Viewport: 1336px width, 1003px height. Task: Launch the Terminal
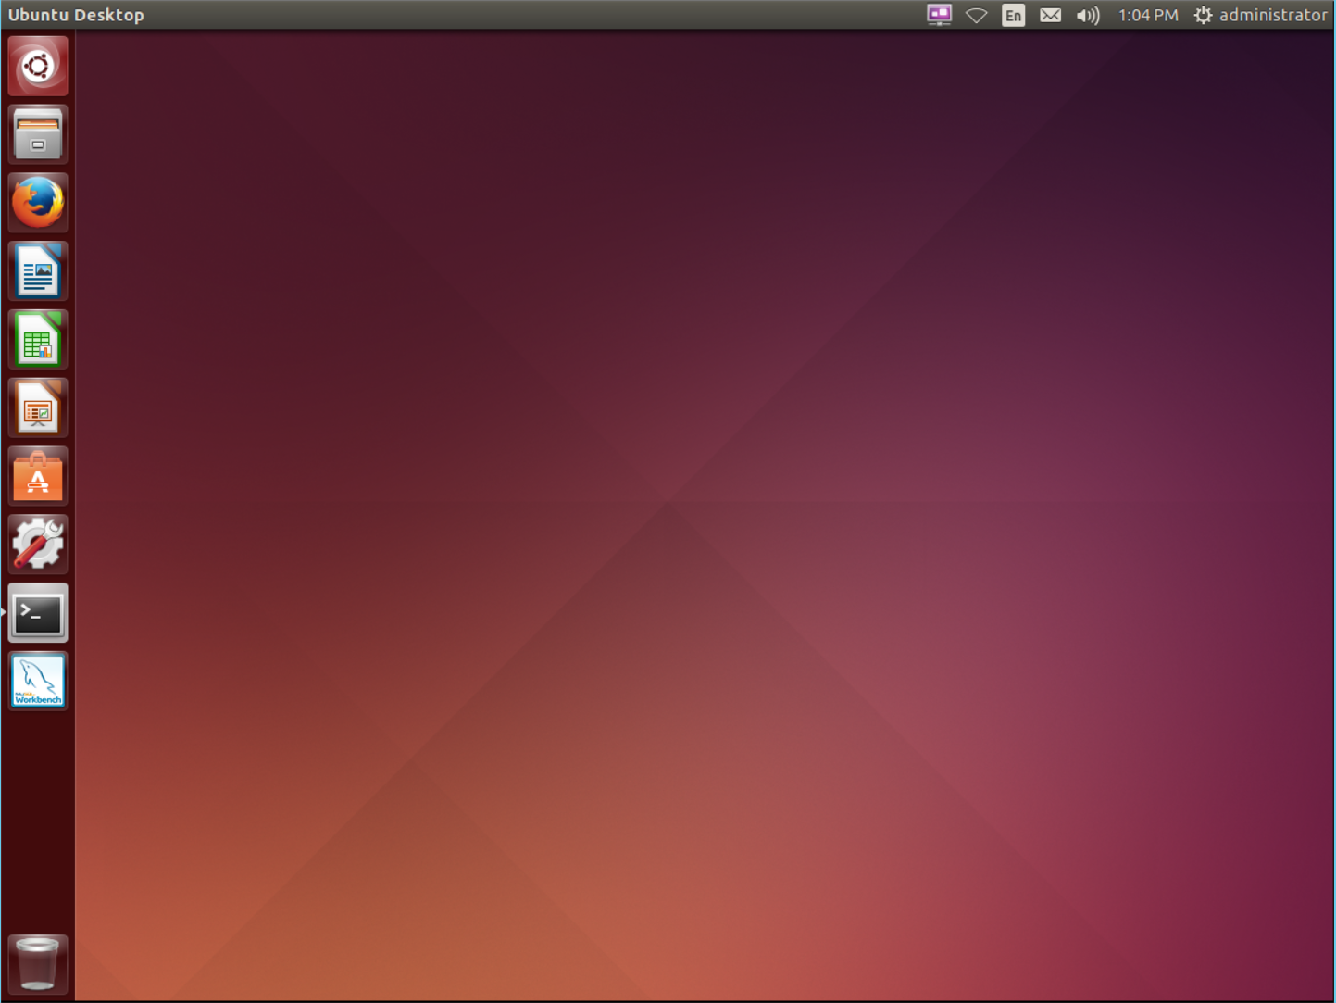tap(37, 612)
